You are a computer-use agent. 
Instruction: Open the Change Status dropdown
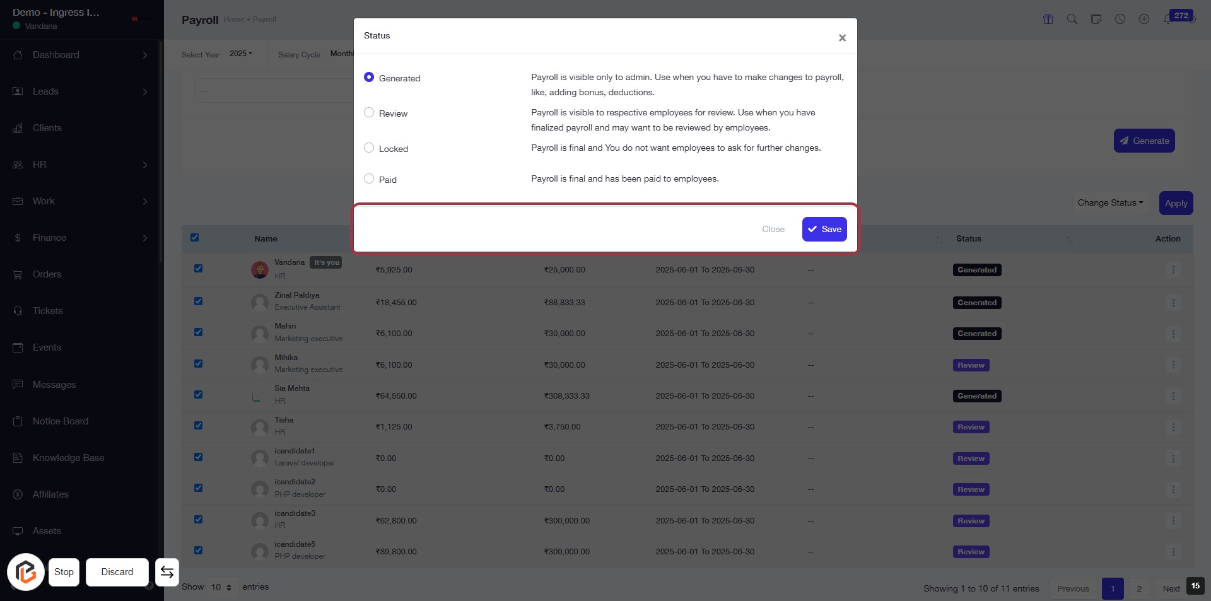[x=1110, y=203]
